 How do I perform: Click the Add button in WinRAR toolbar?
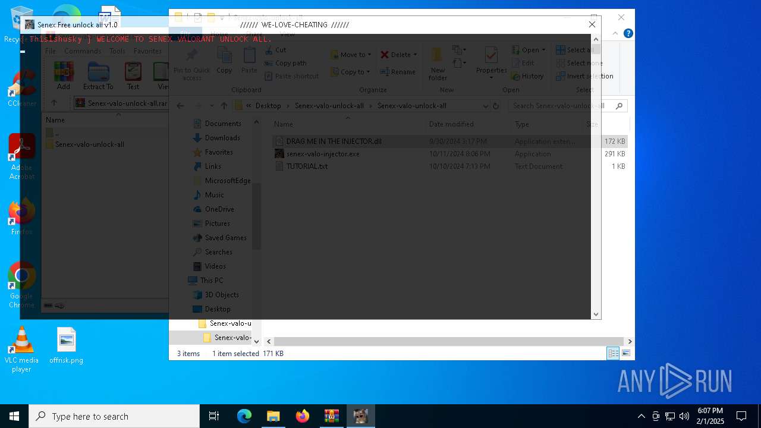pyautogui.click(x=63, y=76)
